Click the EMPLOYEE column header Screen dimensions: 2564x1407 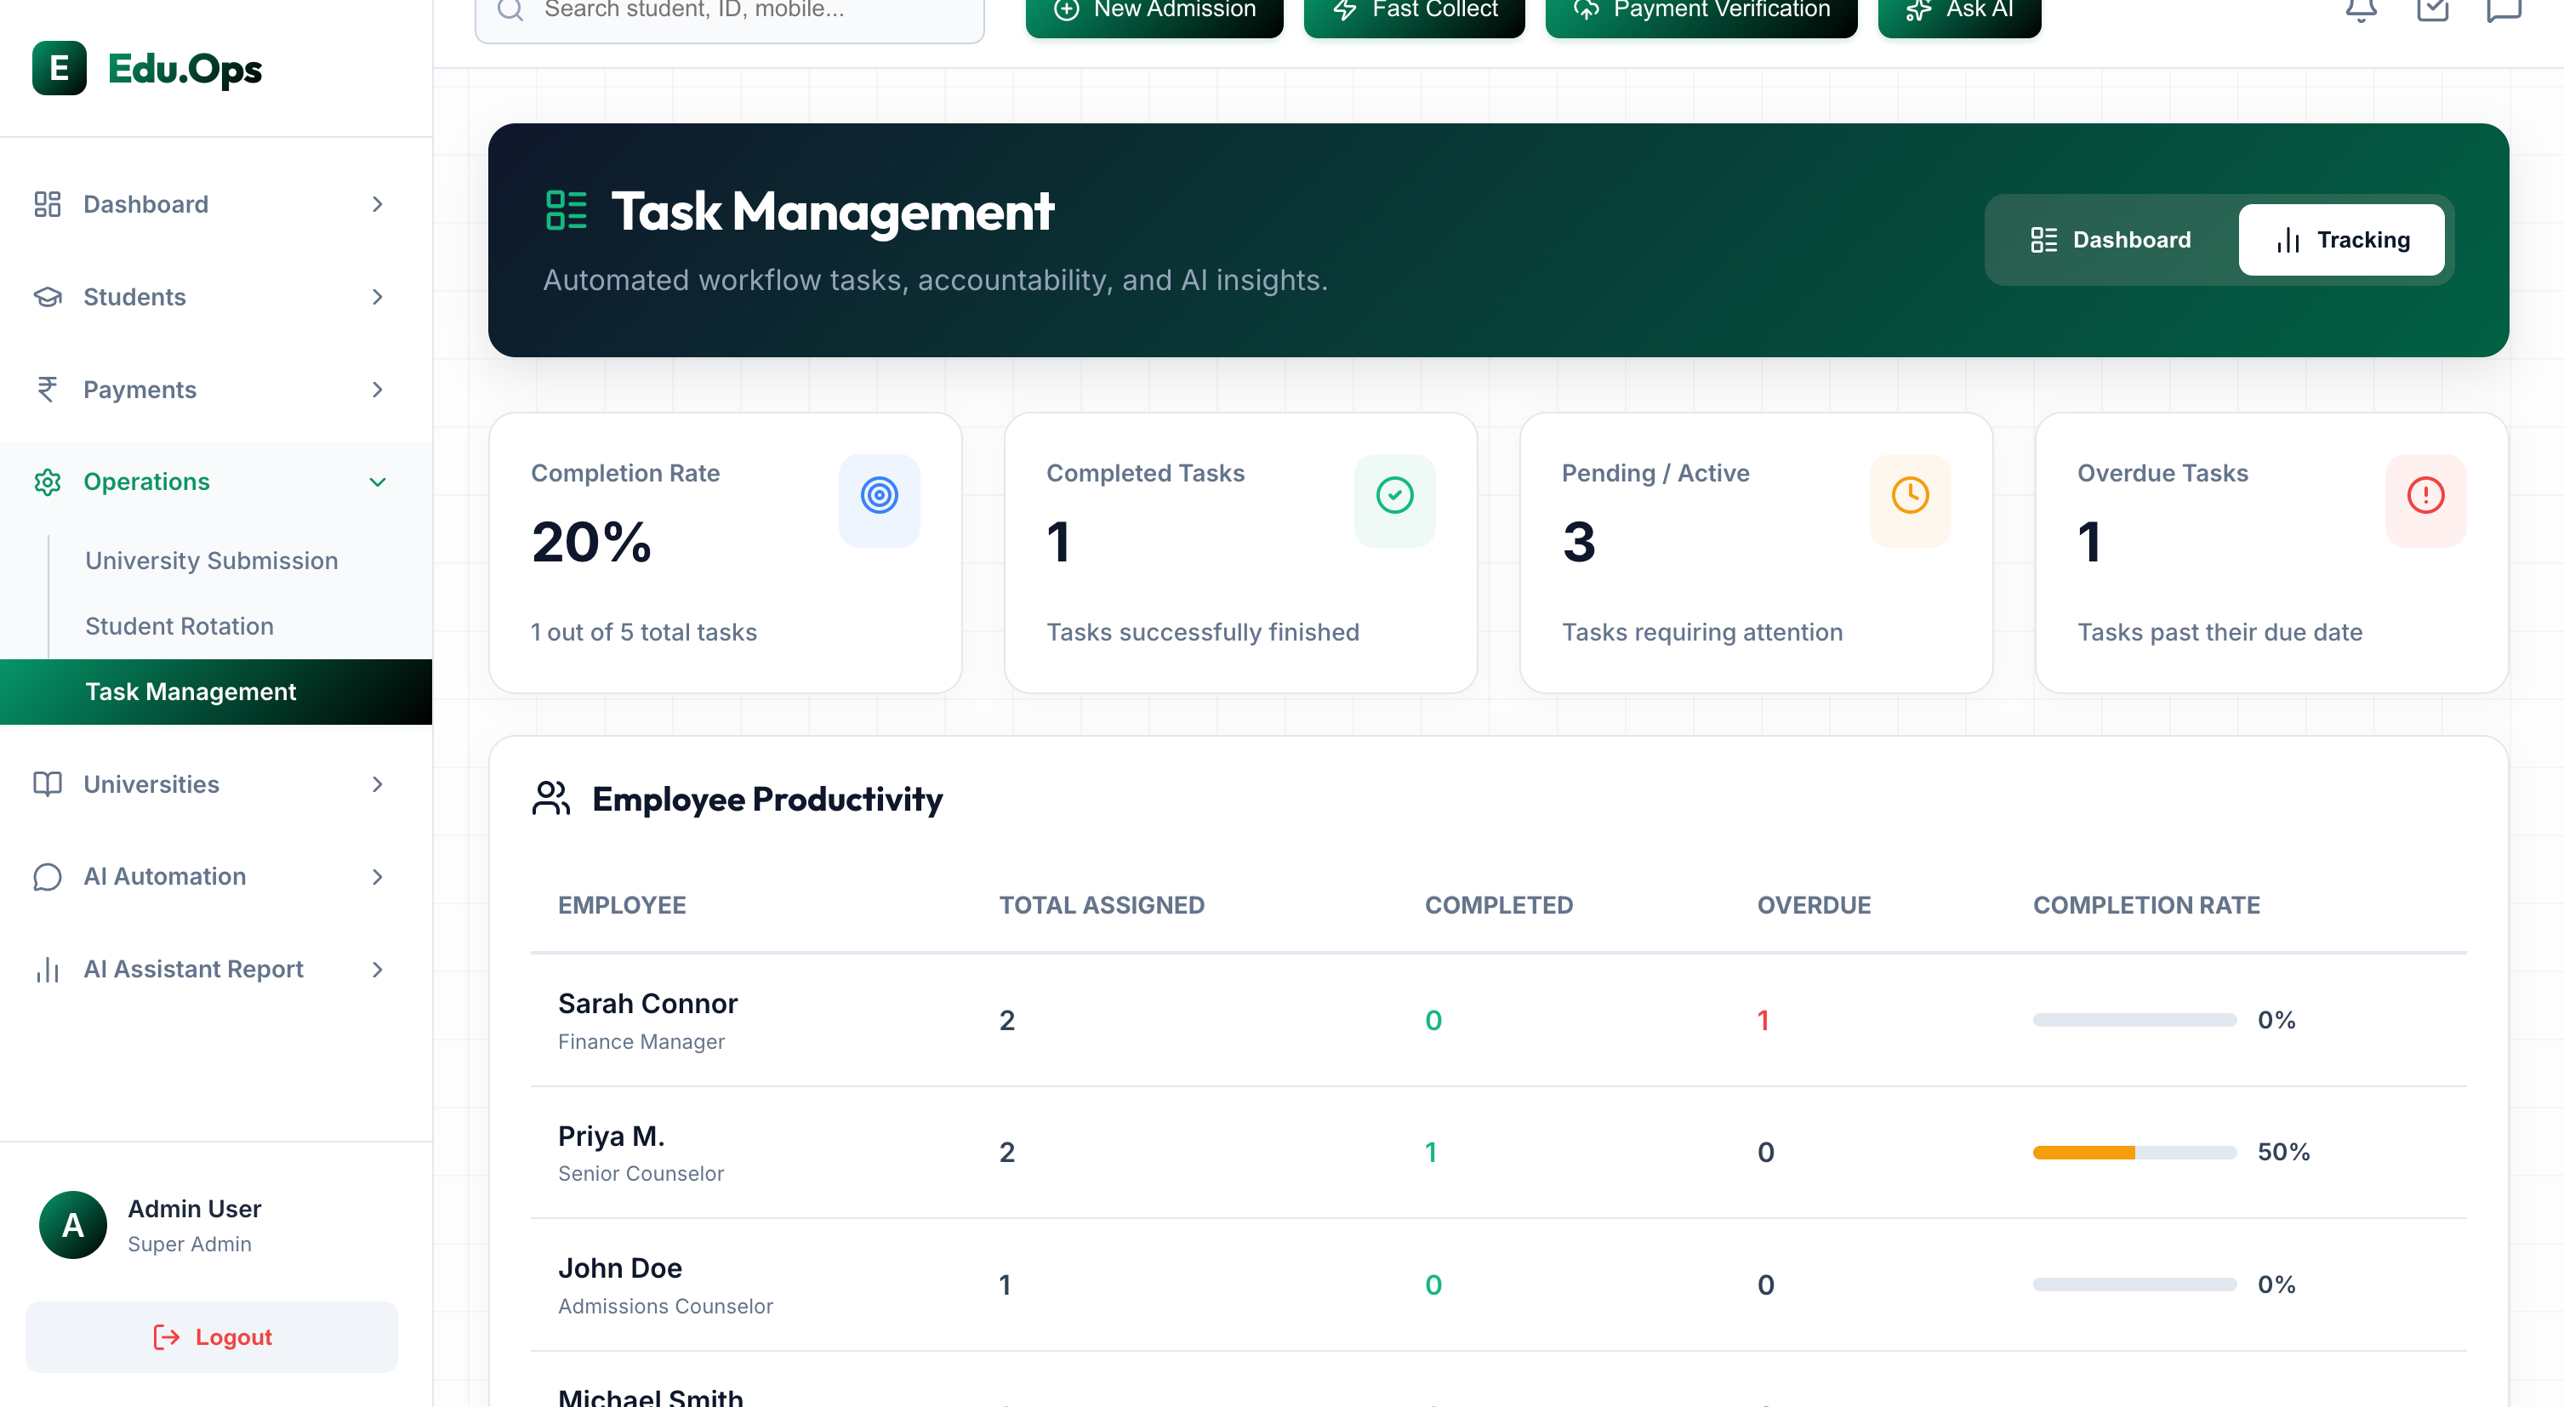pyautogui.click(x=622, y=904)
